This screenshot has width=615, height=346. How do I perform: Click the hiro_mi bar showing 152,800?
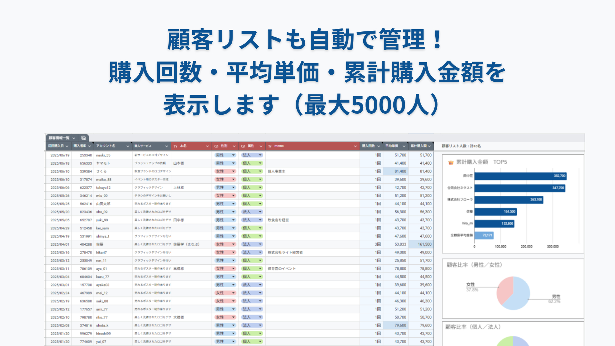click(495, 224)
